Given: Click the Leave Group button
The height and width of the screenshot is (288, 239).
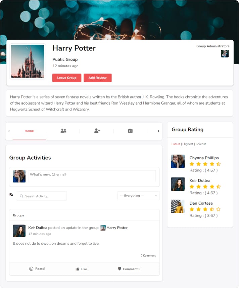Looking at the screenshot, I should point(67,78).
